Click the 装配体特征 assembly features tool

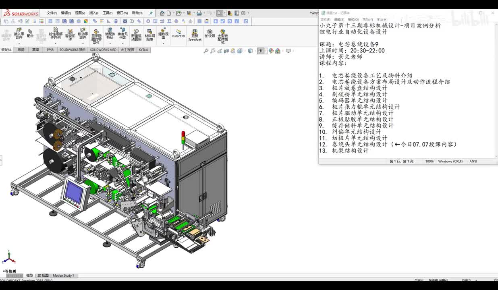coord(110,34)
